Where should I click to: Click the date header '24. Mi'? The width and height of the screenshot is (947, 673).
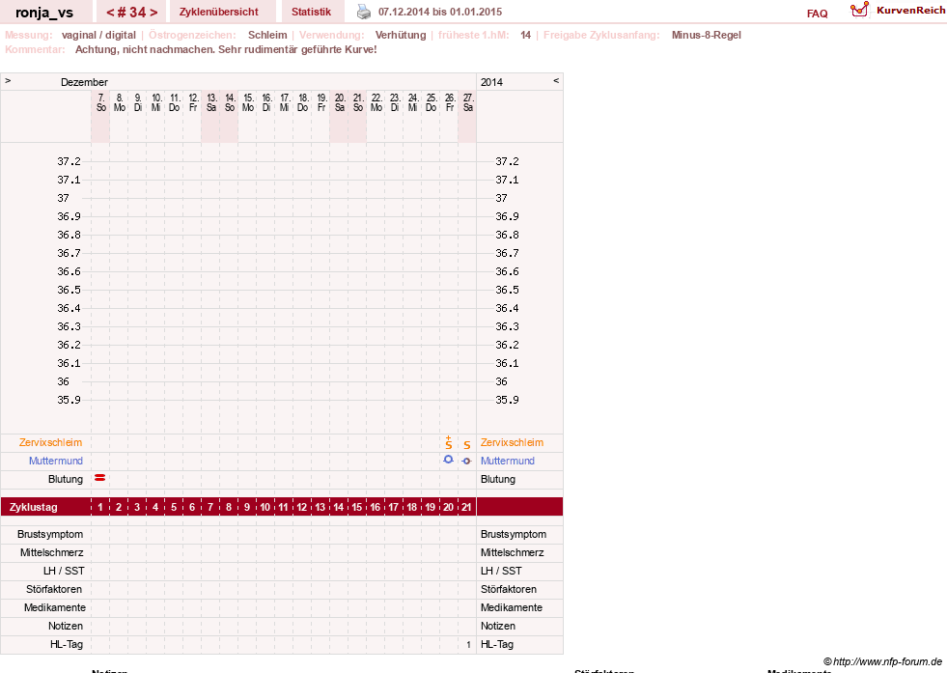(x=412, y=102)
